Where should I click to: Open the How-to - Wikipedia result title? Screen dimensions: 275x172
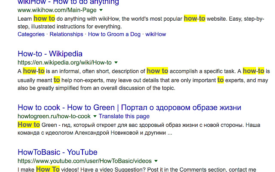pyautogui.click(x=50, y=54)
